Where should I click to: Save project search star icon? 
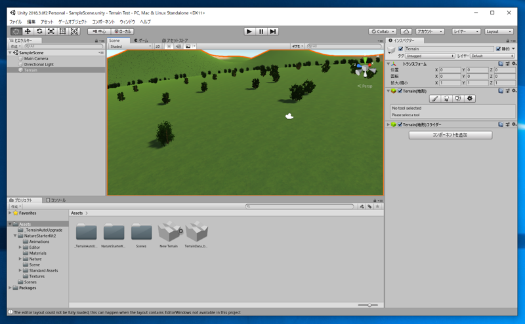point(378,206)
